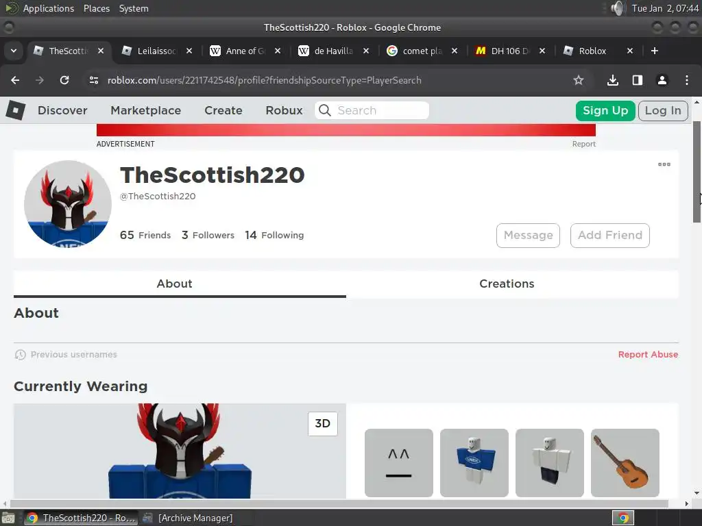Close the de Havilland tab

[x=366, y=51]
